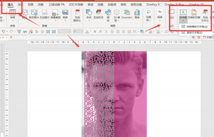Open the 动画 ribbon tab
The image size is (214, 137).
[41, 5]
